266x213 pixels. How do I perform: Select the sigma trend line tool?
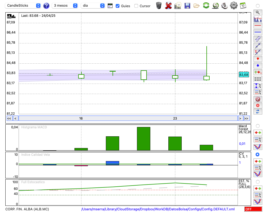point(258,52)
